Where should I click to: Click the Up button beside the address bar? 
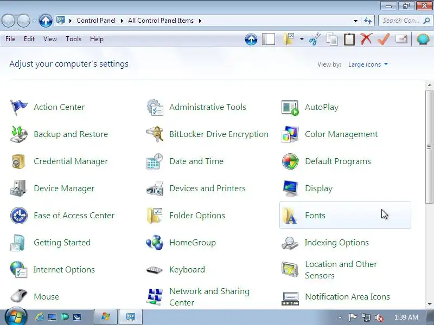pyautogui.click(x=46, y=21)
